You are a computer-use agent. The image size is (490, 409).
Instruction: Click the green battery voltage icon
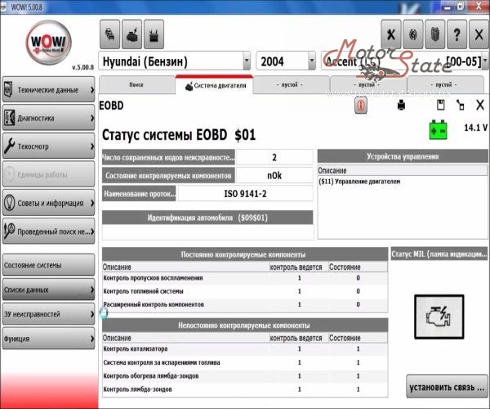click(x=439, y=129)
